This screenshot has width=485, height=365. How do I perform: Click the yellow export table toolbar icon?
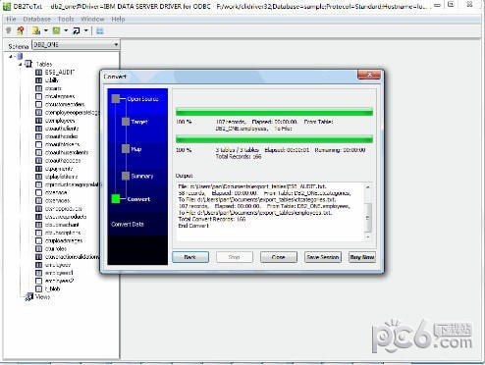point(36,30)
